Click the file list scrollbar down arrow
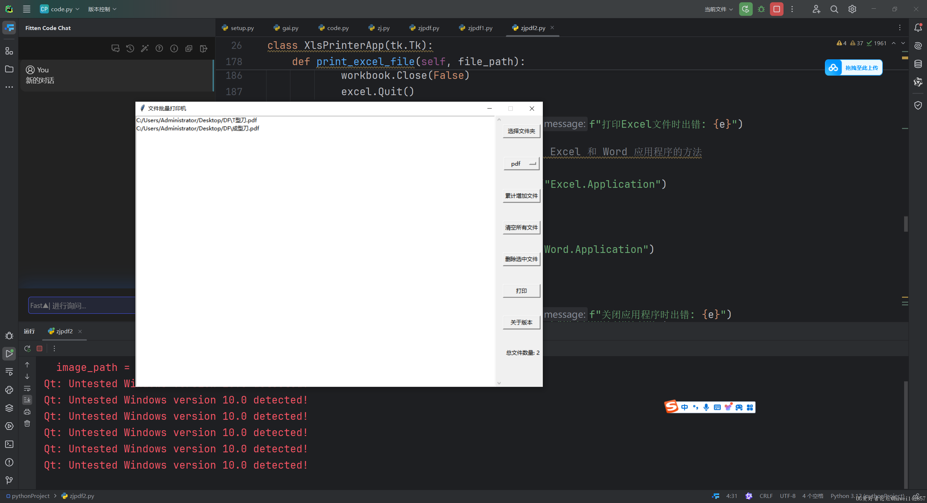Viewport: 927px width, 503px height. [x=499, y=383]
